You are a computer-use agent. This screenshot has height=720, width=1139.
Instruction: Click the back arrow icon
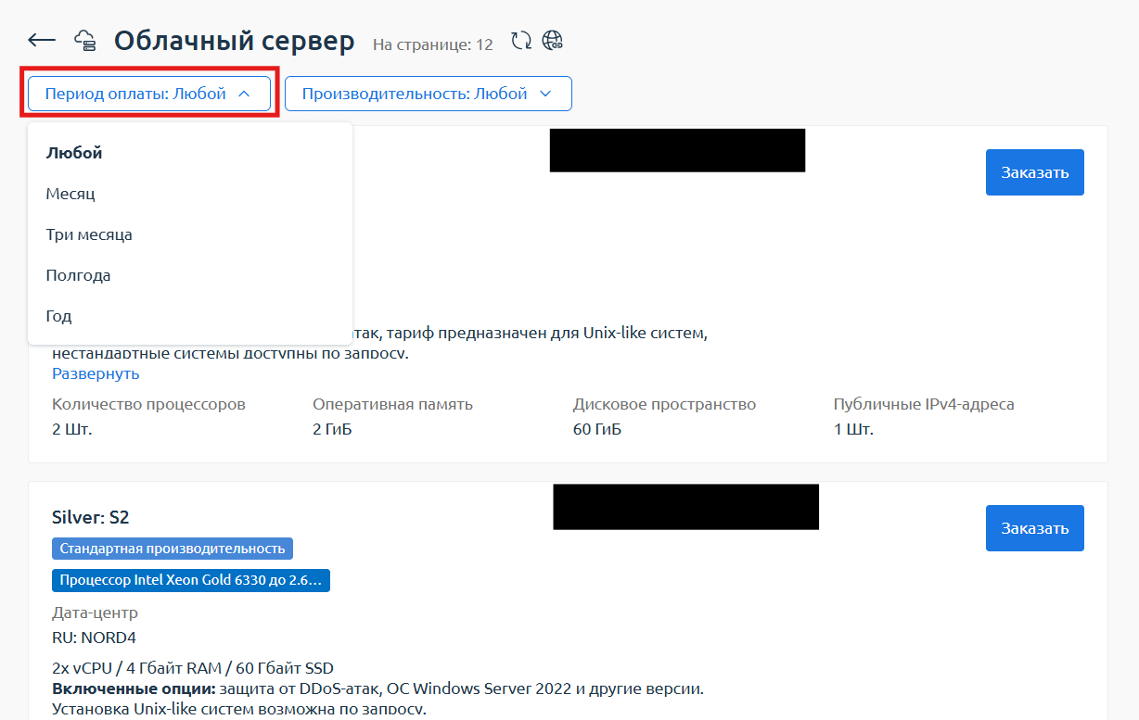point(42,40)
